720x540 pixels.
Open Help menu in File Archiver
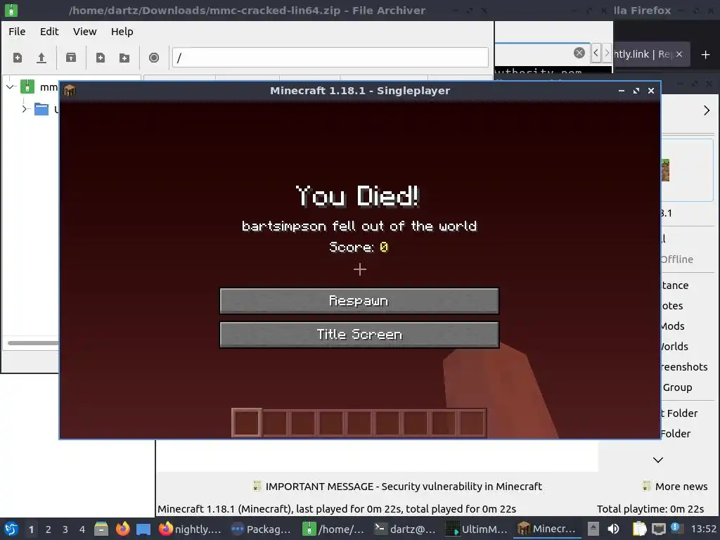122,31
